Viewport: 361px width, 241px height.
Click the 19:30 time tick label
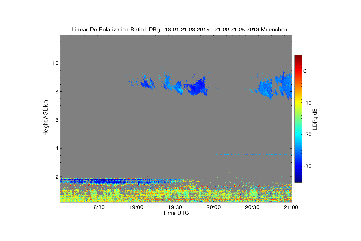pos(175,207)
